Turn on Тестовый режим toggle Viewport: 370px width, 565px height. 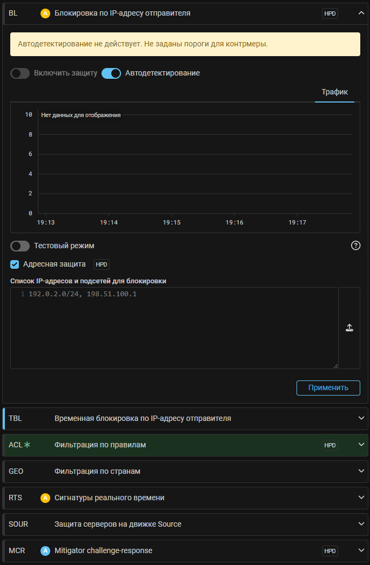20,246
